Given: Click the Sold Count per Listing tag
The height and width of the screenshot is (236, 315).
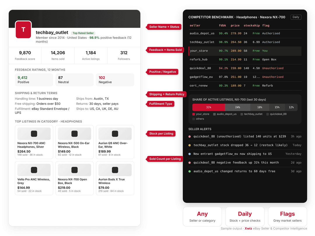Looking at the screenshot, I should click(x=164, y=159).
